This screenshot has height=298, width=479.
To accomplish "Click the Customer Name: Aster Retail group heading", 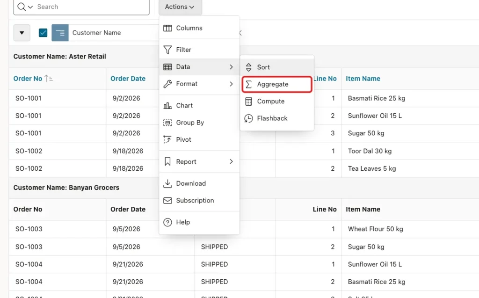I will click(x=59, y=57).
